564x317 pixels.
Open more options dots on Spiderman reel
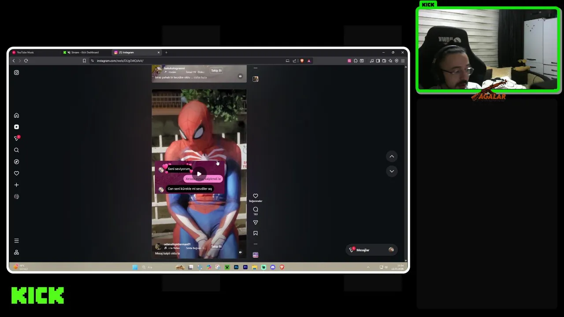255,244
